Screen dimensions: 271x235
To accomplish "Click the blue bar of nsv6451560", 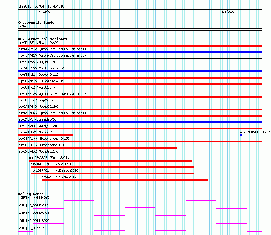I will click(140, 71).
